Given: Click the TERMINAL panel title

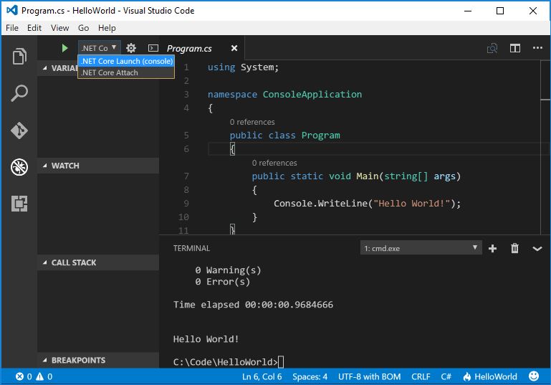Looking at the screenshot, I should (191, 248).
